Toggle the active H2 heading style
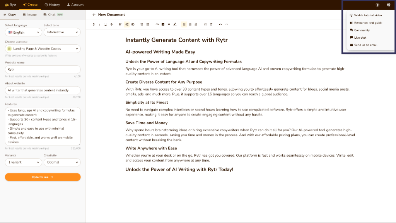396x223 pixels. click(x=126, y=24)
